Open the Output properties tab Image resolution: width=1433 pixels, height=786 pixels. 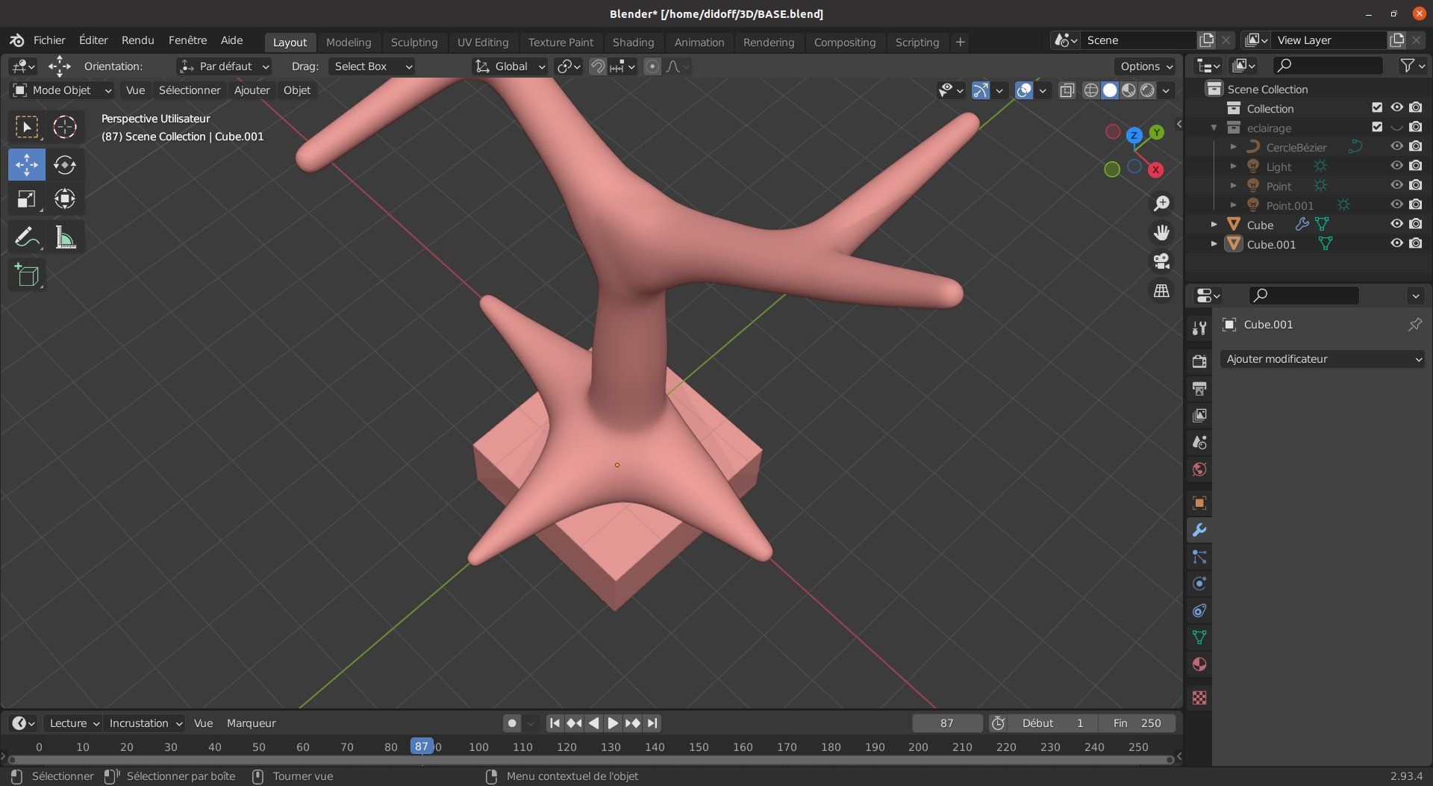[1199, 388]
